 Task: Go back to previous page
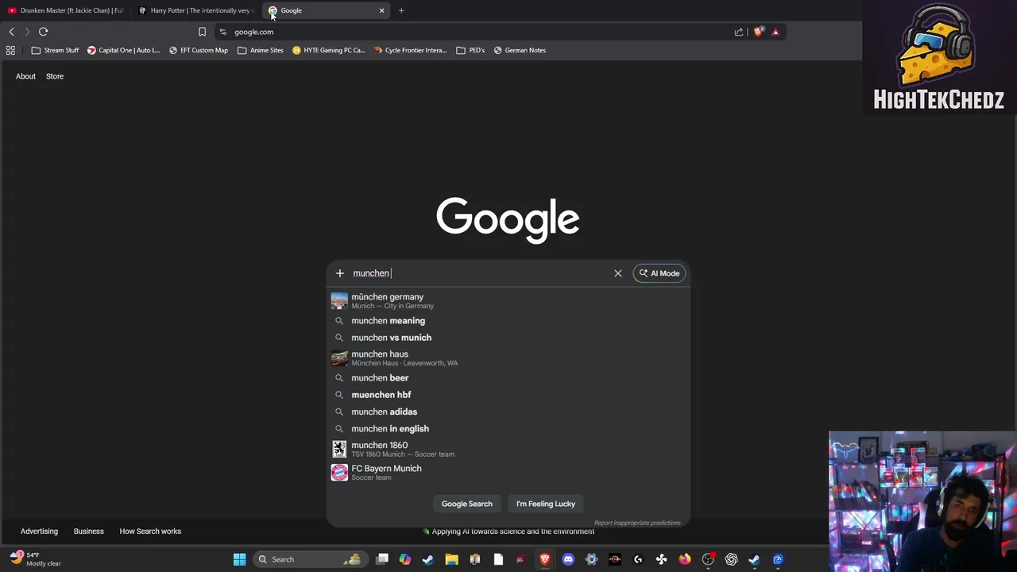point(11,32)
